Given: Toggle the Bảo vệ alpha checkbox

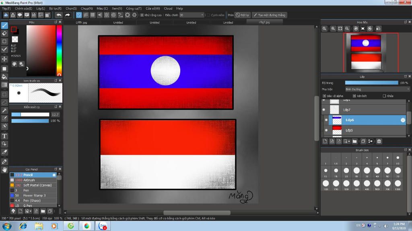Looking at the screenshot, I should coord(324,96).
